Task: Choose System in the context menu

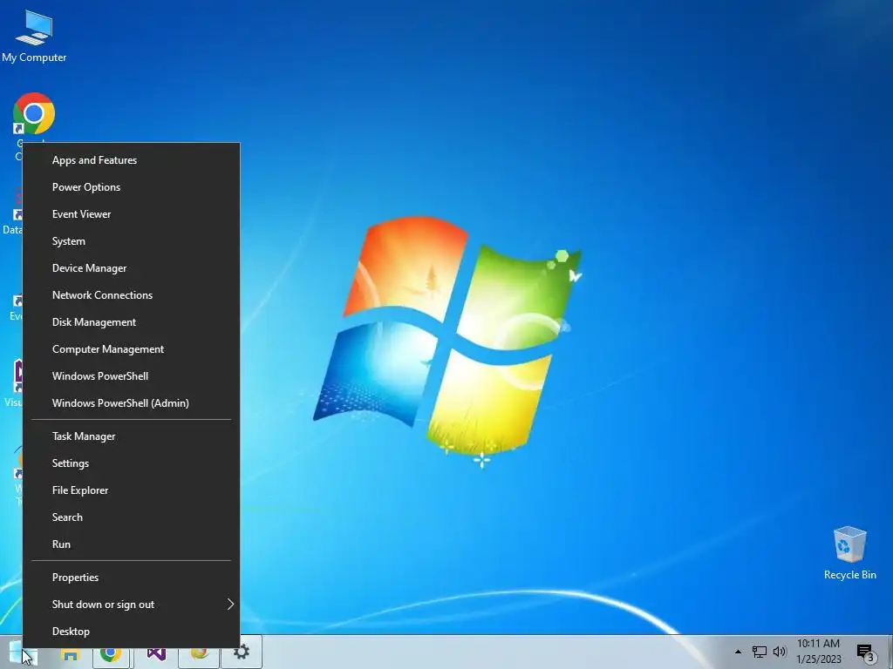Action: pos(131,241)
